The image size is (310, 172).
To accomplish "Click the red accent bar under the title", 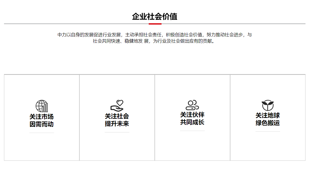I will pyautogui.click(x=155, y=24).
